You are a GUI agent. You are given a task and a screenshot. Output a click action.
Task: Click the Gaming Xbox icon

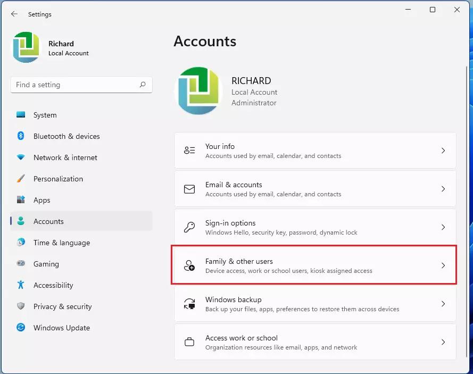pyautogui.click(x=21, y=264)
